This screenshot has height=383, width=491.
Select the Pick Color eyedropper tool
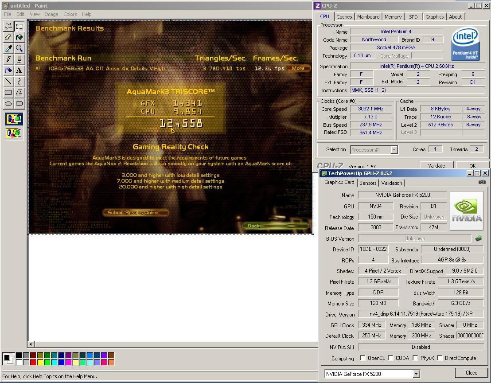pos(8,48)
